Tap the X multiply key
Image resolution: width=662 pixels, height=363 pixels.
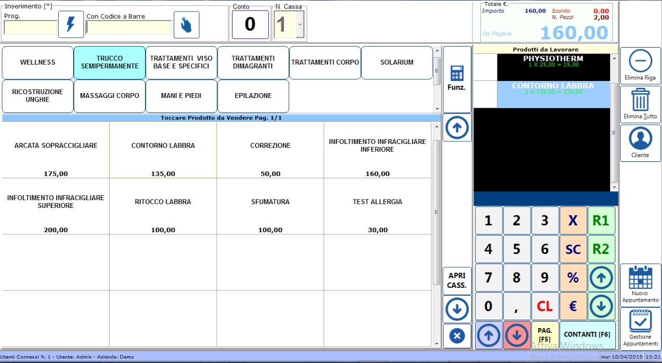(x=573, y=221)
